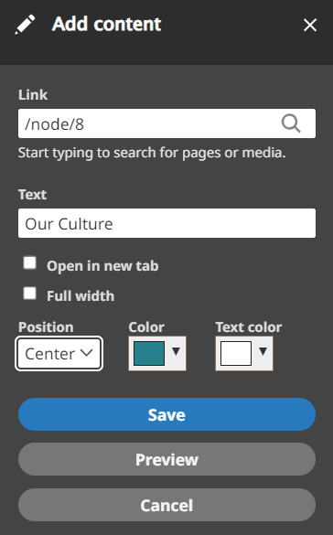This screenshot has height=535, width=333.
Task: Click the Full width label
Action: (x=81, y=295)
